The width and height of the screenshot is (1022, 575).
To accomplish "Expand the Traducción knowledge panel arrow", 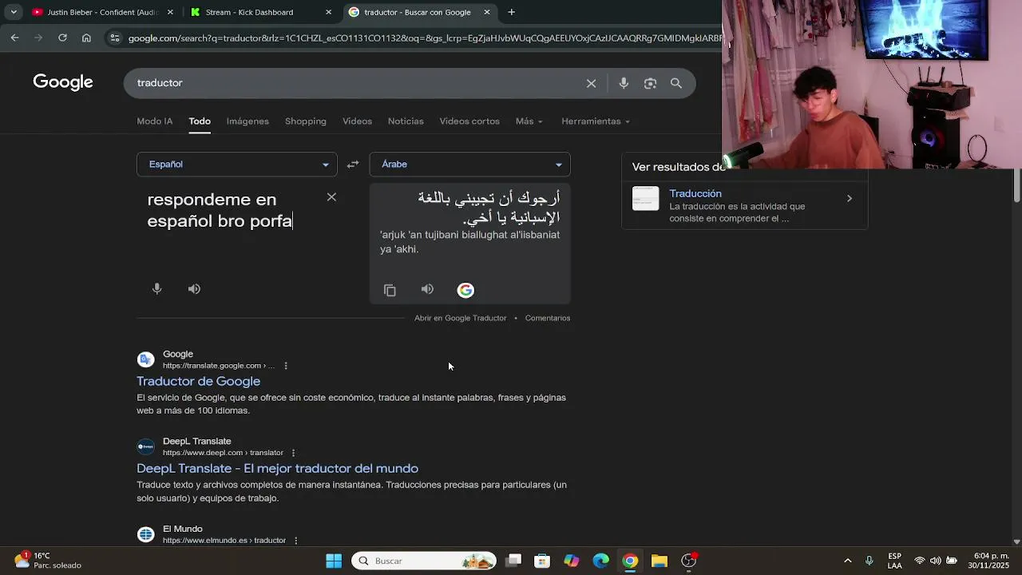I will (x=850, y=198).
